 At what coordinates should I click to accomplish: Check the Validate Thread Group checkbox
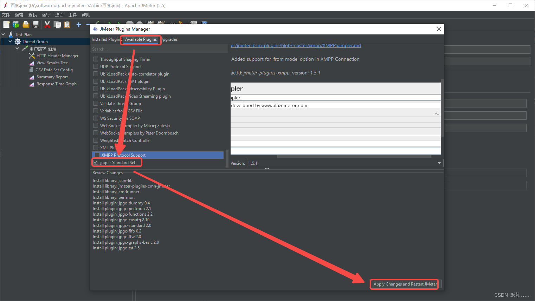(96, 103)
